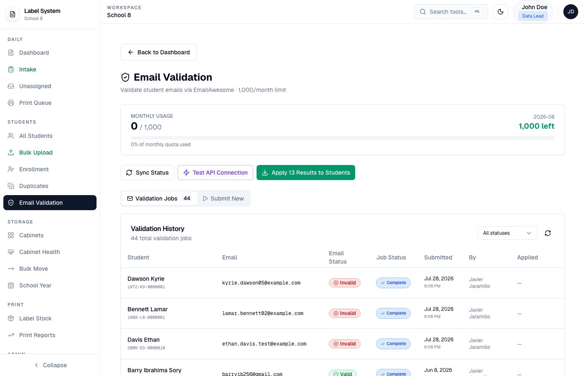Screen dimensions: 585x376
Task: Click the Label Stock box icon
Action: coord(11,318)
